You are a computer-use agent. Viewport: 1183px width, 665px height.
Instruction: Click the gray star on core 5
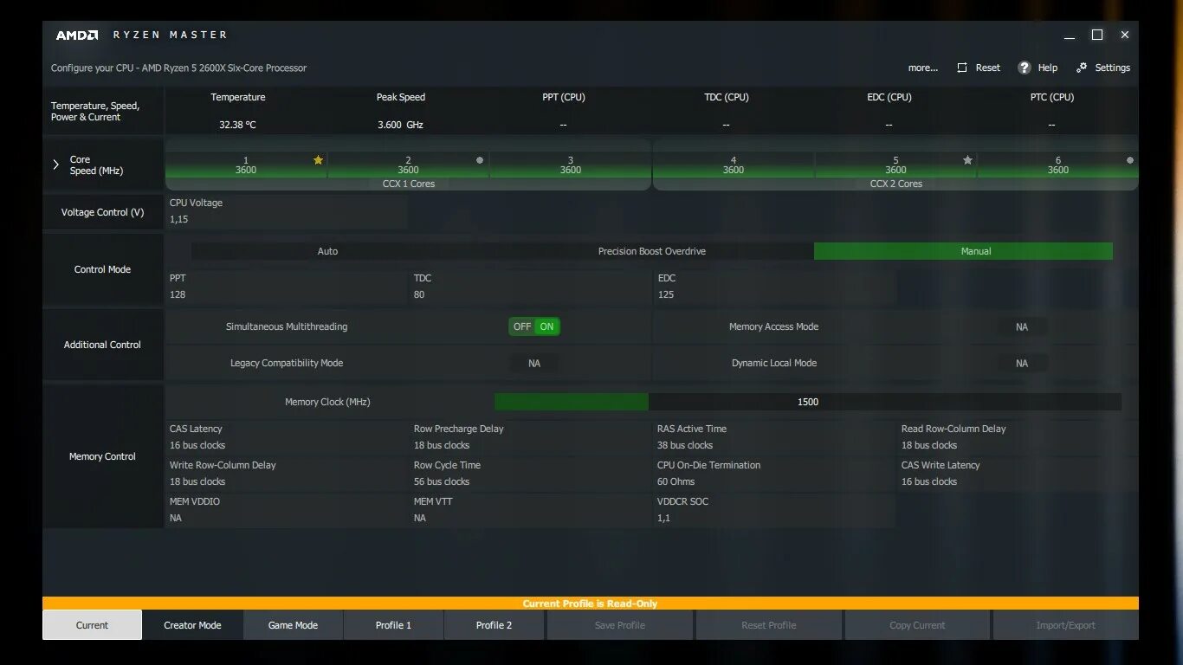[967, 160]
